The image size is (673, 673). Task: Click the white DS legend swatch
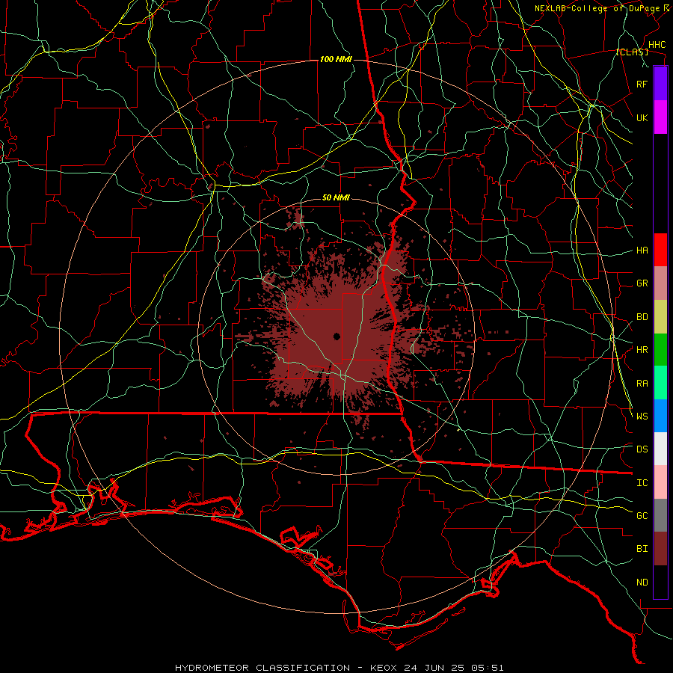coord(660,449)
